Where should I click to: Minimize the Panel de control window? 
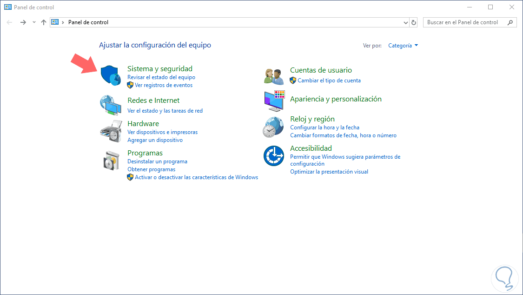point(469,7)
